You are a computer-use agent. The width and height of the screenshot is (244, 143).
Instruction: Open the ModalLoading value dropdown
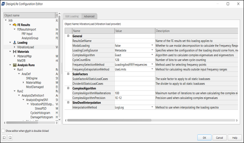pyautogui.click(x=152, y=45)
